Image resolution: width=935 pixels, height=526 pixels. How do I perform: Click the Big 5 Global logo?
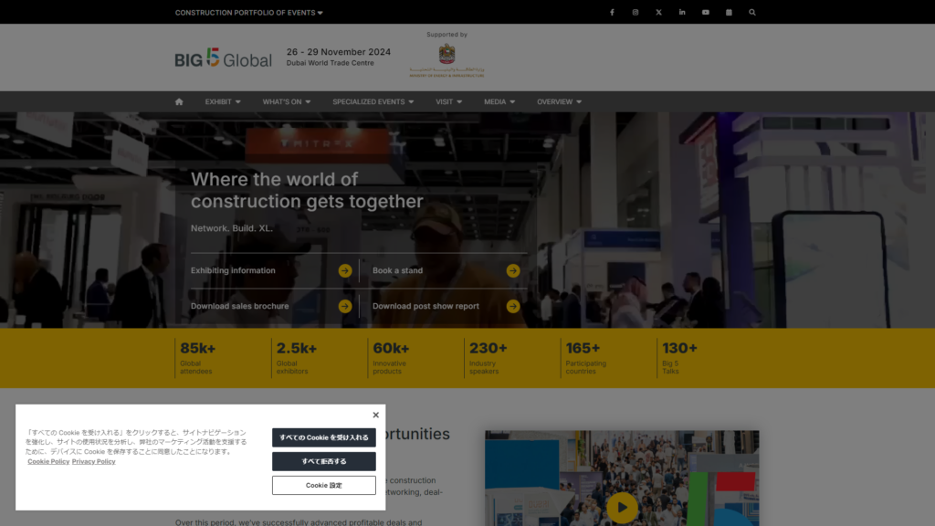coord(223,58)
